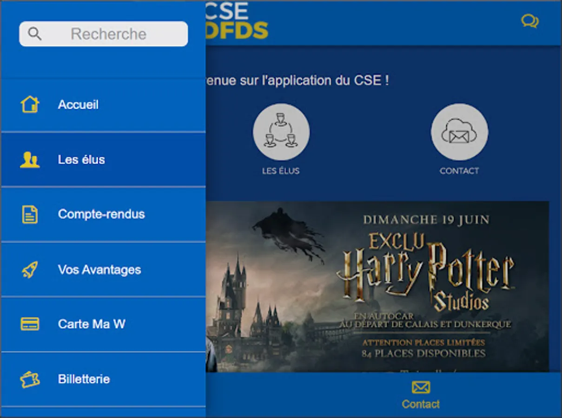The height and width of the screenshot is (418, 562).
Task: Click the Recherche search field
Action: [103, 34]
